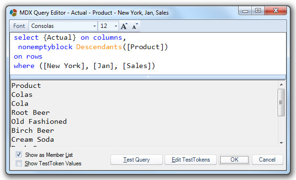Screen dimensions: 296x180
Task: Click the results scrollbar thumb
Action: tap(281, 103)
